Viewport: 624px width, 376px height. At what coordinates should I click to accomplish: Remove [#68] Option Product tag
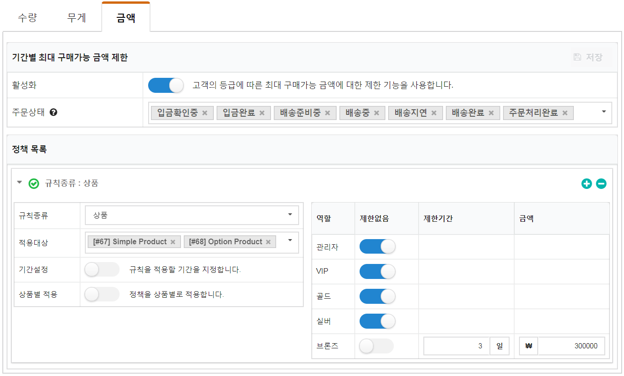coord(268,242)
